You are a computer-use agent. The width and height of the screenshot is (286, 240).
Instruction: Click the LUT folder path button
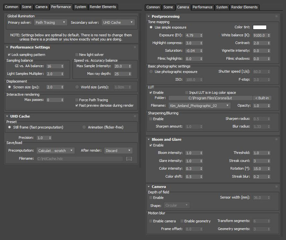[x=210, y=98]
